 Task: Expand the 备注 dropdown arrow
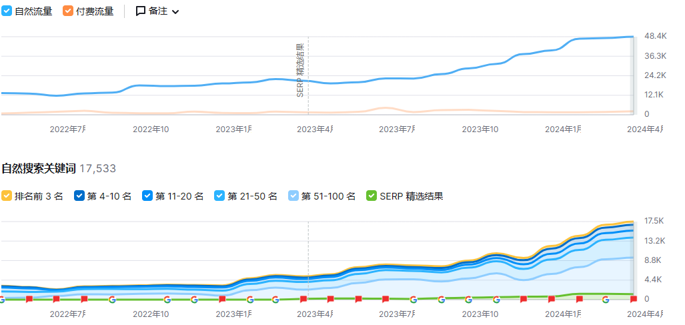(175, 12)
